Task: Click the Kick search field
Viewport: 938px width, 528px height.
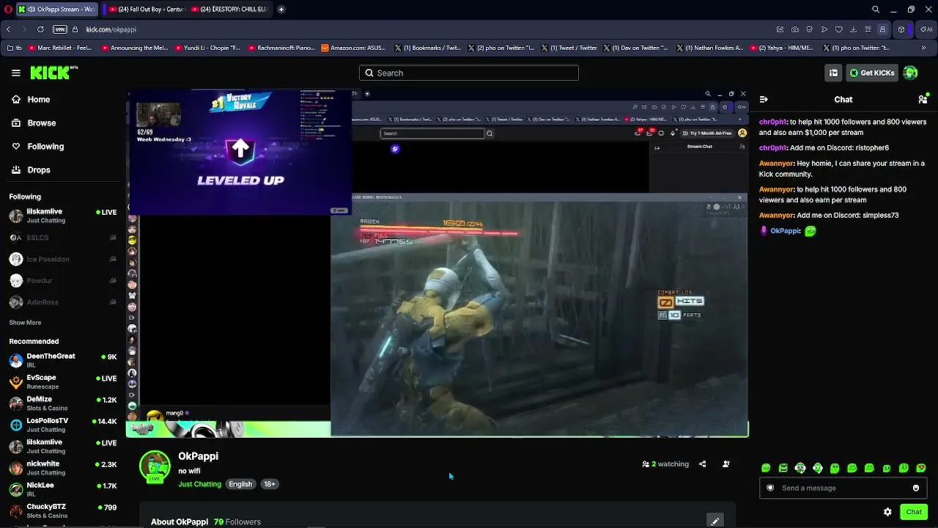Action: (469, 73)
